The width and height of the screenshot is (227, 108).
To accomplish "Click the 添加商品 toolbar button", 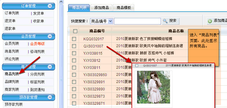I will tap(217, 21).
